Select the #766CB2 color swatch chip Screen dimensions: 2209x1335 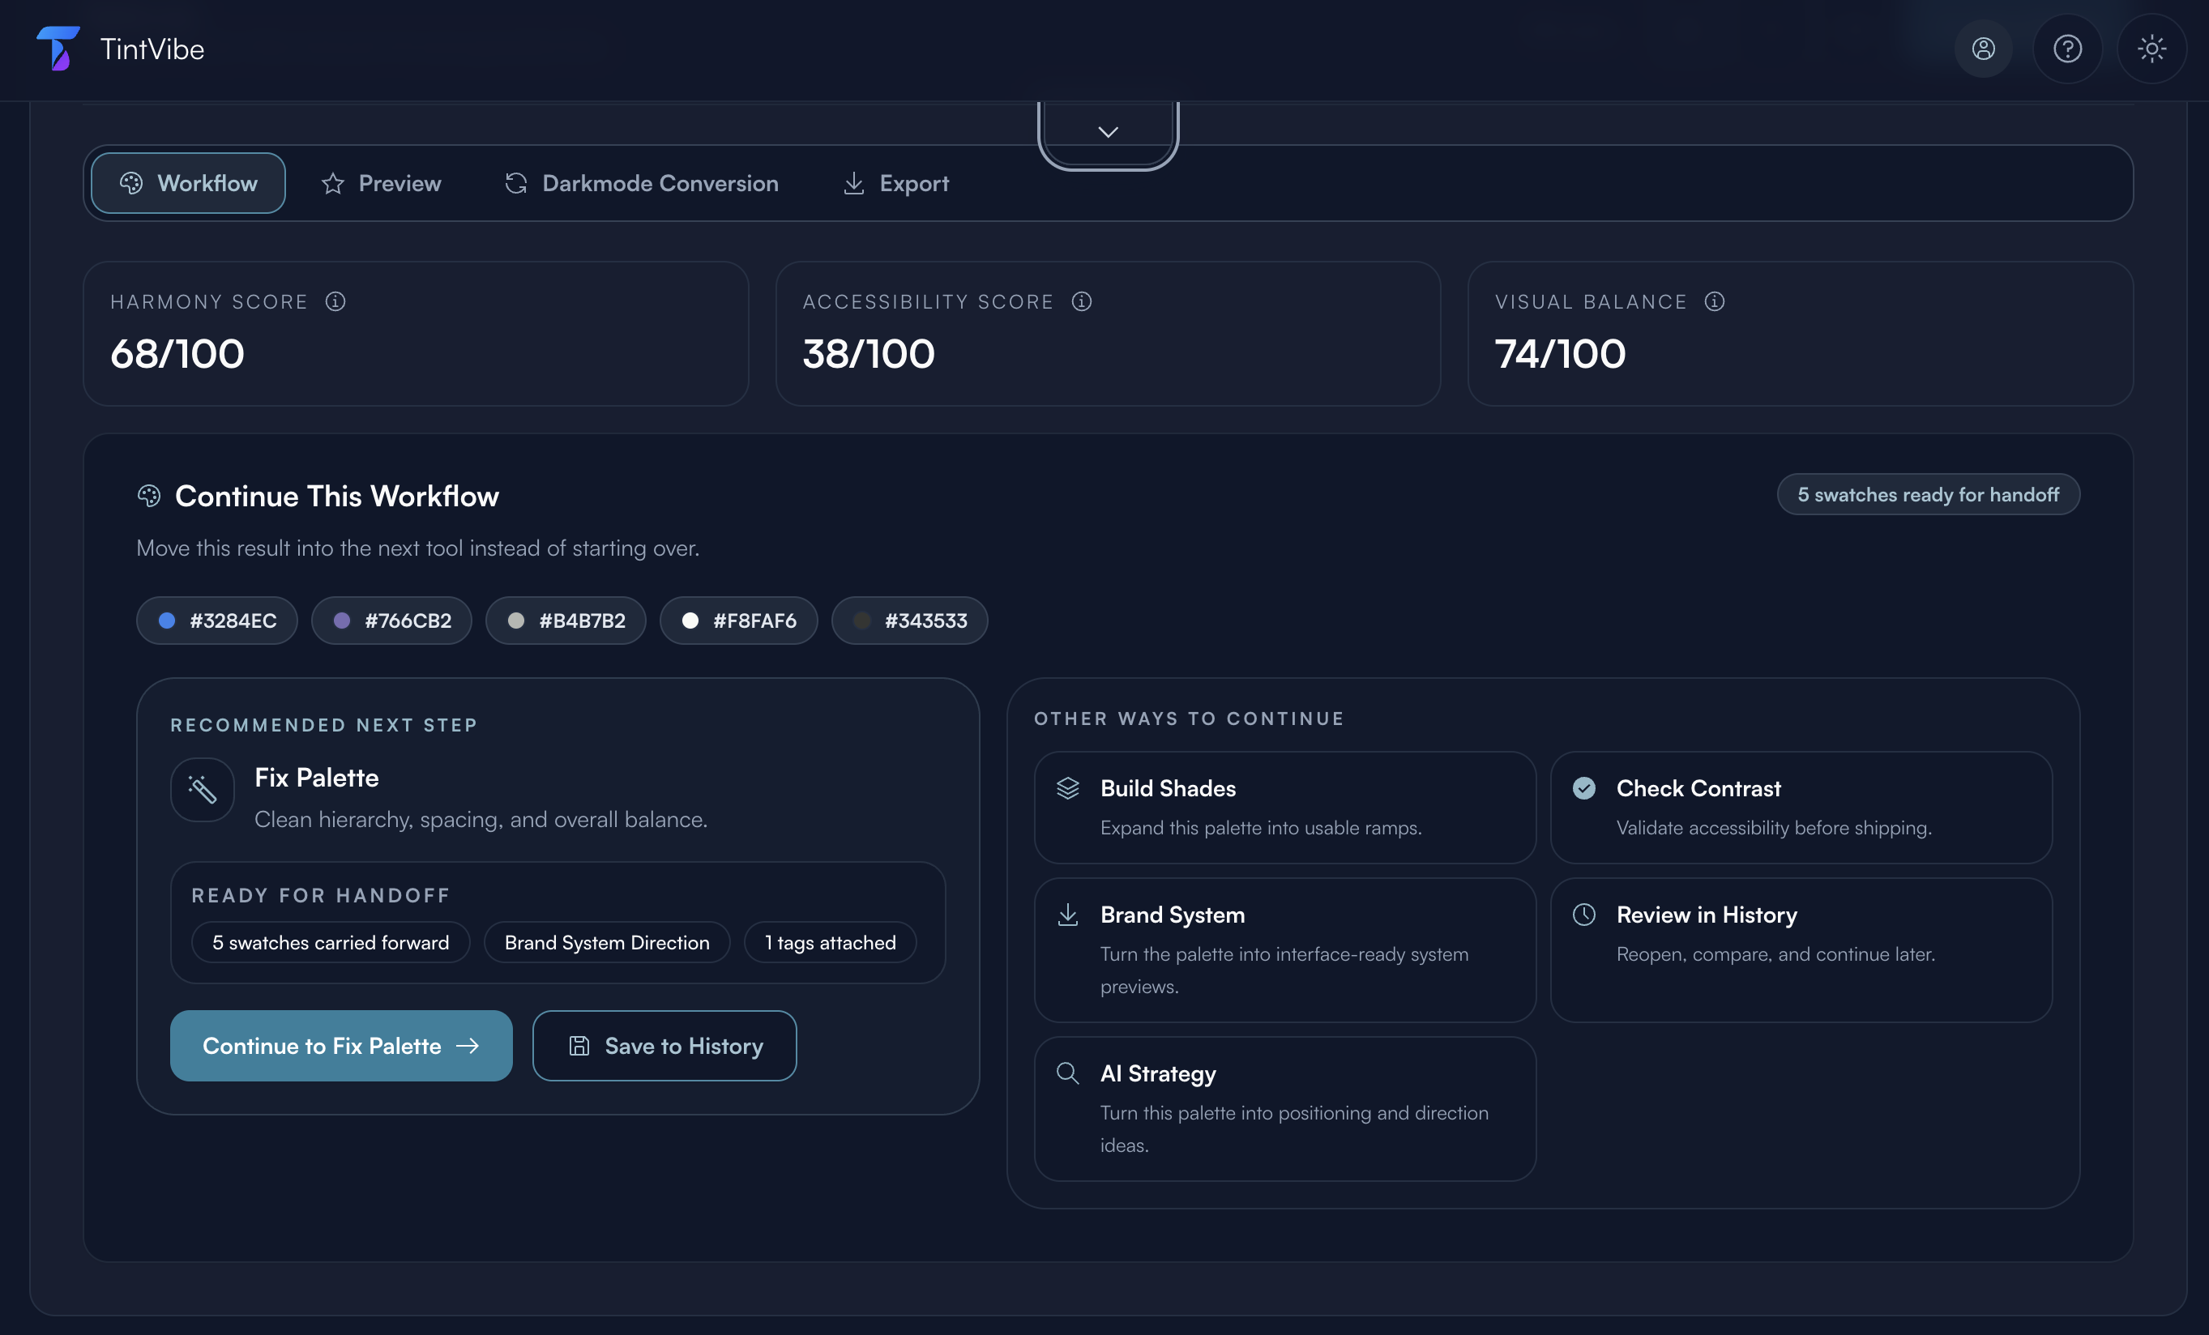pos(391,620)
